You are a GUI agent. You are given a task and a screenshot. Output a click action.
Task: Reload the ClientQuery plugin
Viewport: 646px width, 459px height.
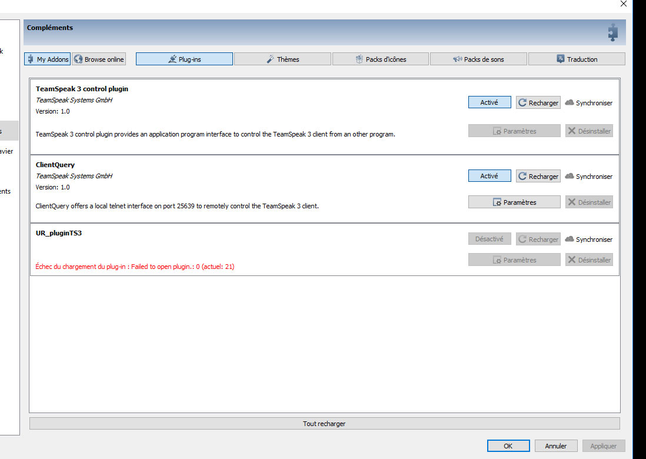[x=538, y=177]
